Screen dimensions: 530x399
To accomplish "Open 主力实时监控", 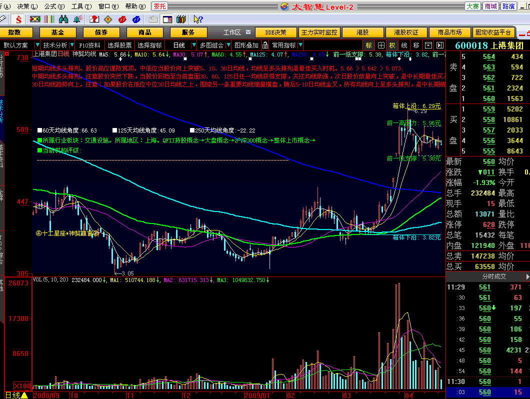I will (x=319, y=32).
